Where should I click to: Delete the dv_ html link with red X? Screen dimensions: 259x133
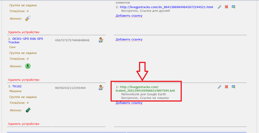(226, 7)
